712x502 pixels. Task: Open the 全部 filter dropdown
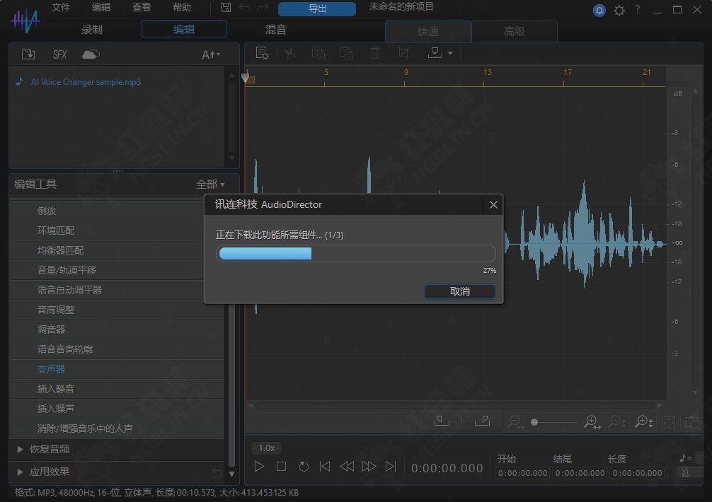210,185
